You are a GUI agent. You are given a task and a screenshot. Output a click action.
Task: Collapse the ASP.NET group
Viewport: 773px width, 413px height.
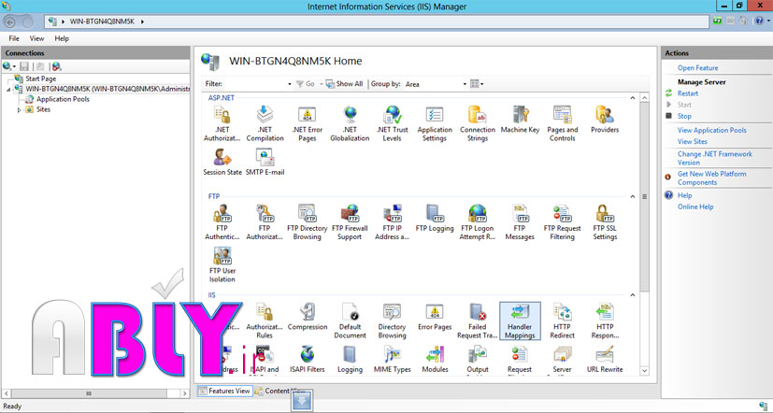point(633,98)
